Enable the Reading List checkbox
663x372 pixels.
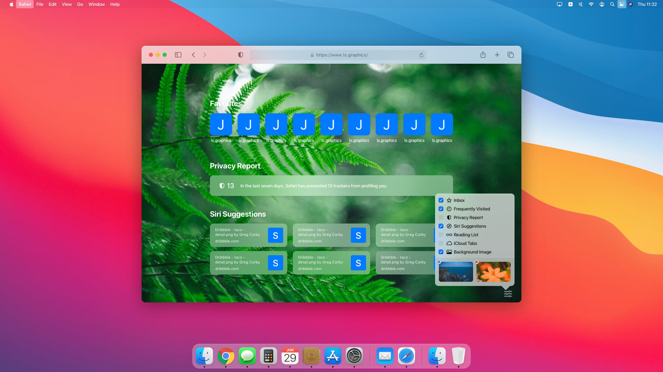441,235
